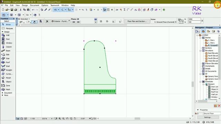Select the Pick Up Parameters eyedropper
This screenshot has height=124, width=221.
coord(46,10)
